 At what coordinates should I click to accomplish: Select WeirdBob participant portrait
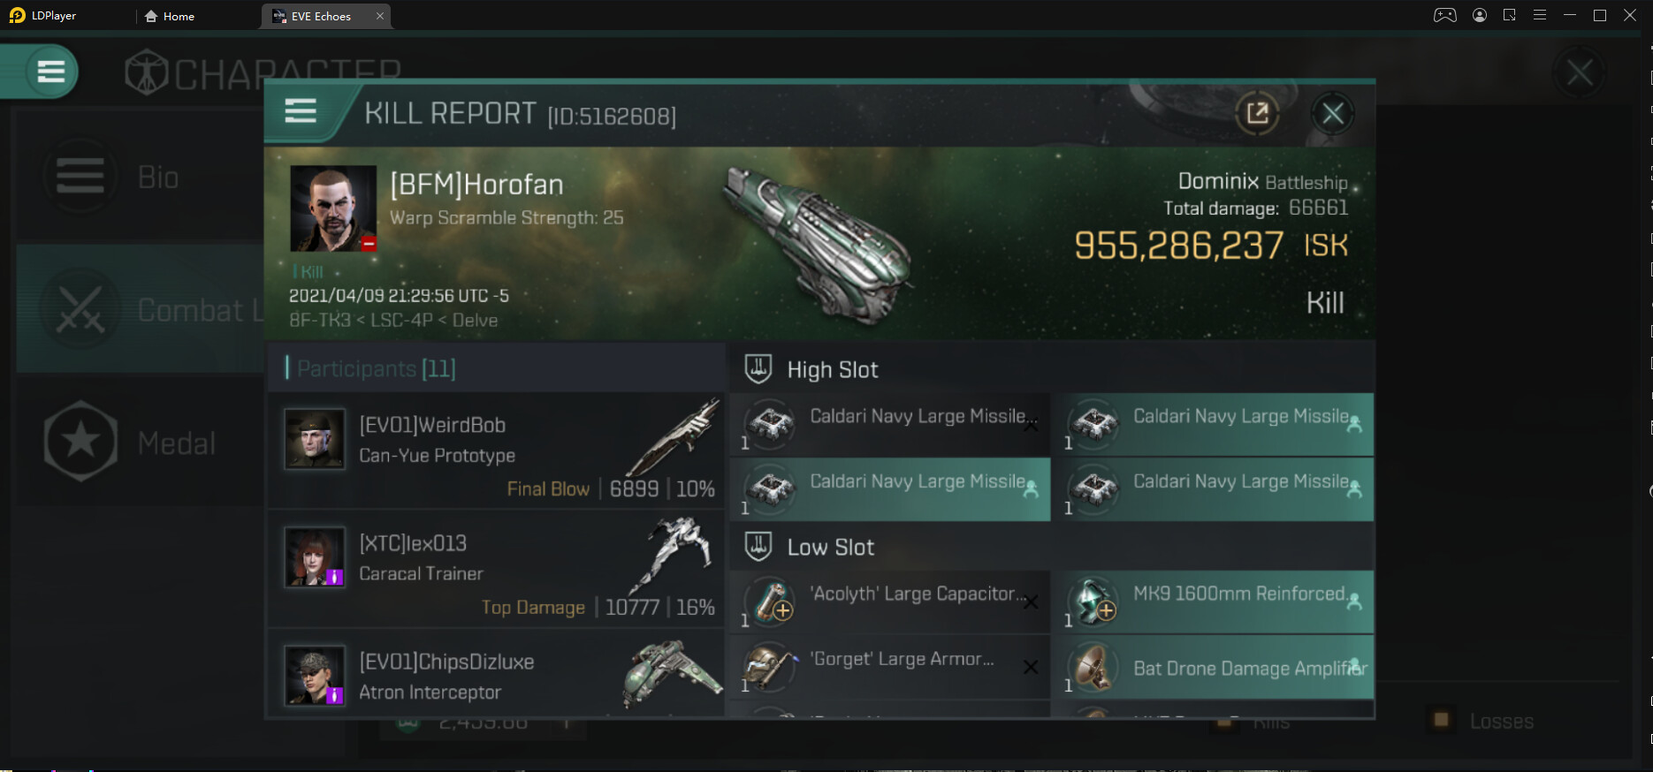[315, 439]
